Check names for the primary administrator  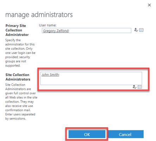[x=136, y=30]
